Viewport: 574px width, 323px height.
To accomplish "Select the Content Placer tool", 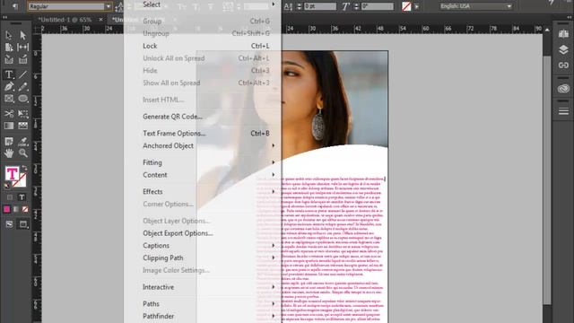I will (x=23, y=59).
